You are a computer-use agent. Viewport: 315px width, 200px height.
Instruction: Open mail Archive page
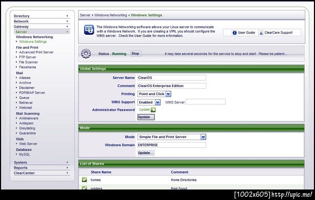pyautogui.click(x=25, y=82)
